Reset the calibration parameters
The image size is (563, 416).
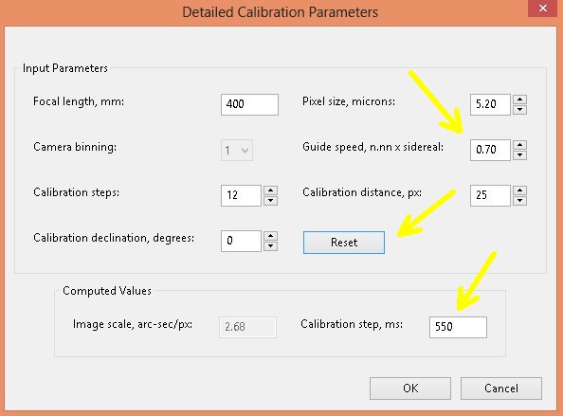344,243
